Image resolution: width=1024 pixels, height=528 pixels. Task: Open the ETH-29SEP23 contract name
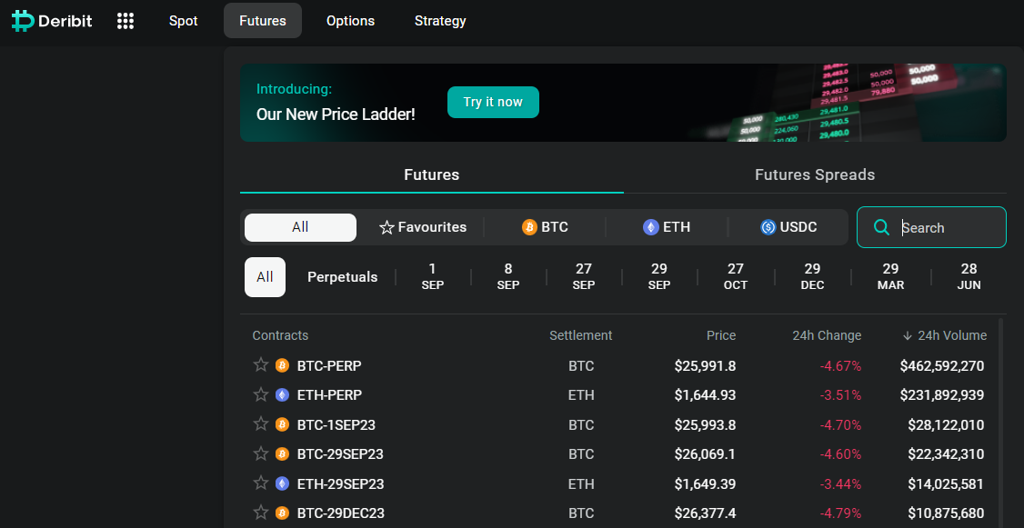[x=340, y=483]
